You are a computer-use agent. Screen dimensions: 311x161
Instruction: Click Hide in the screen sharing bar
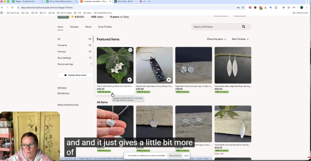(186, 156)
